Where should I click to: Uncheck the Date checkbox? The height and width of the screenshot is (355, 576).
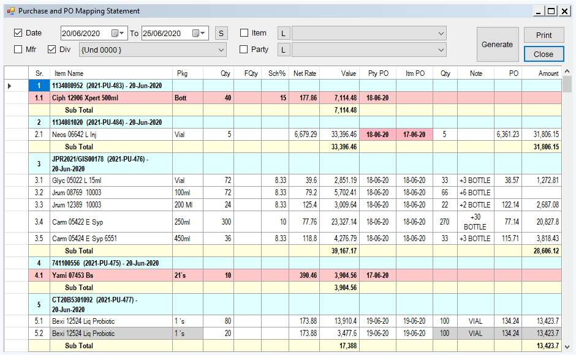pyautogui.click(x=18, y=33)
